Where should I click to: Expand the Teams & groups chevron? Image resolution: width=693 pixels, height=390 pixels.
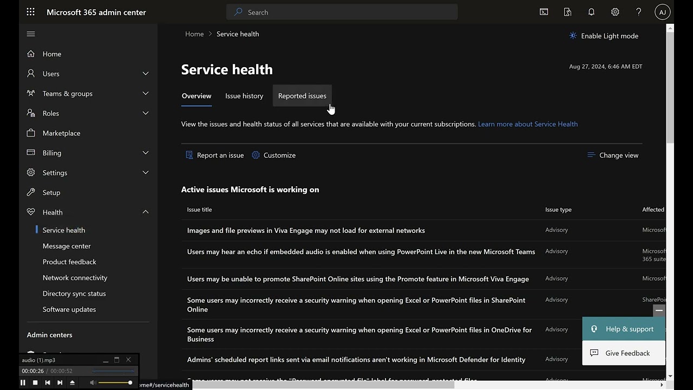point(145,93)
